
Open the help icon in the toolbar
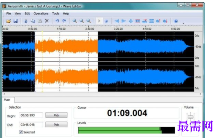click(176, 21)
